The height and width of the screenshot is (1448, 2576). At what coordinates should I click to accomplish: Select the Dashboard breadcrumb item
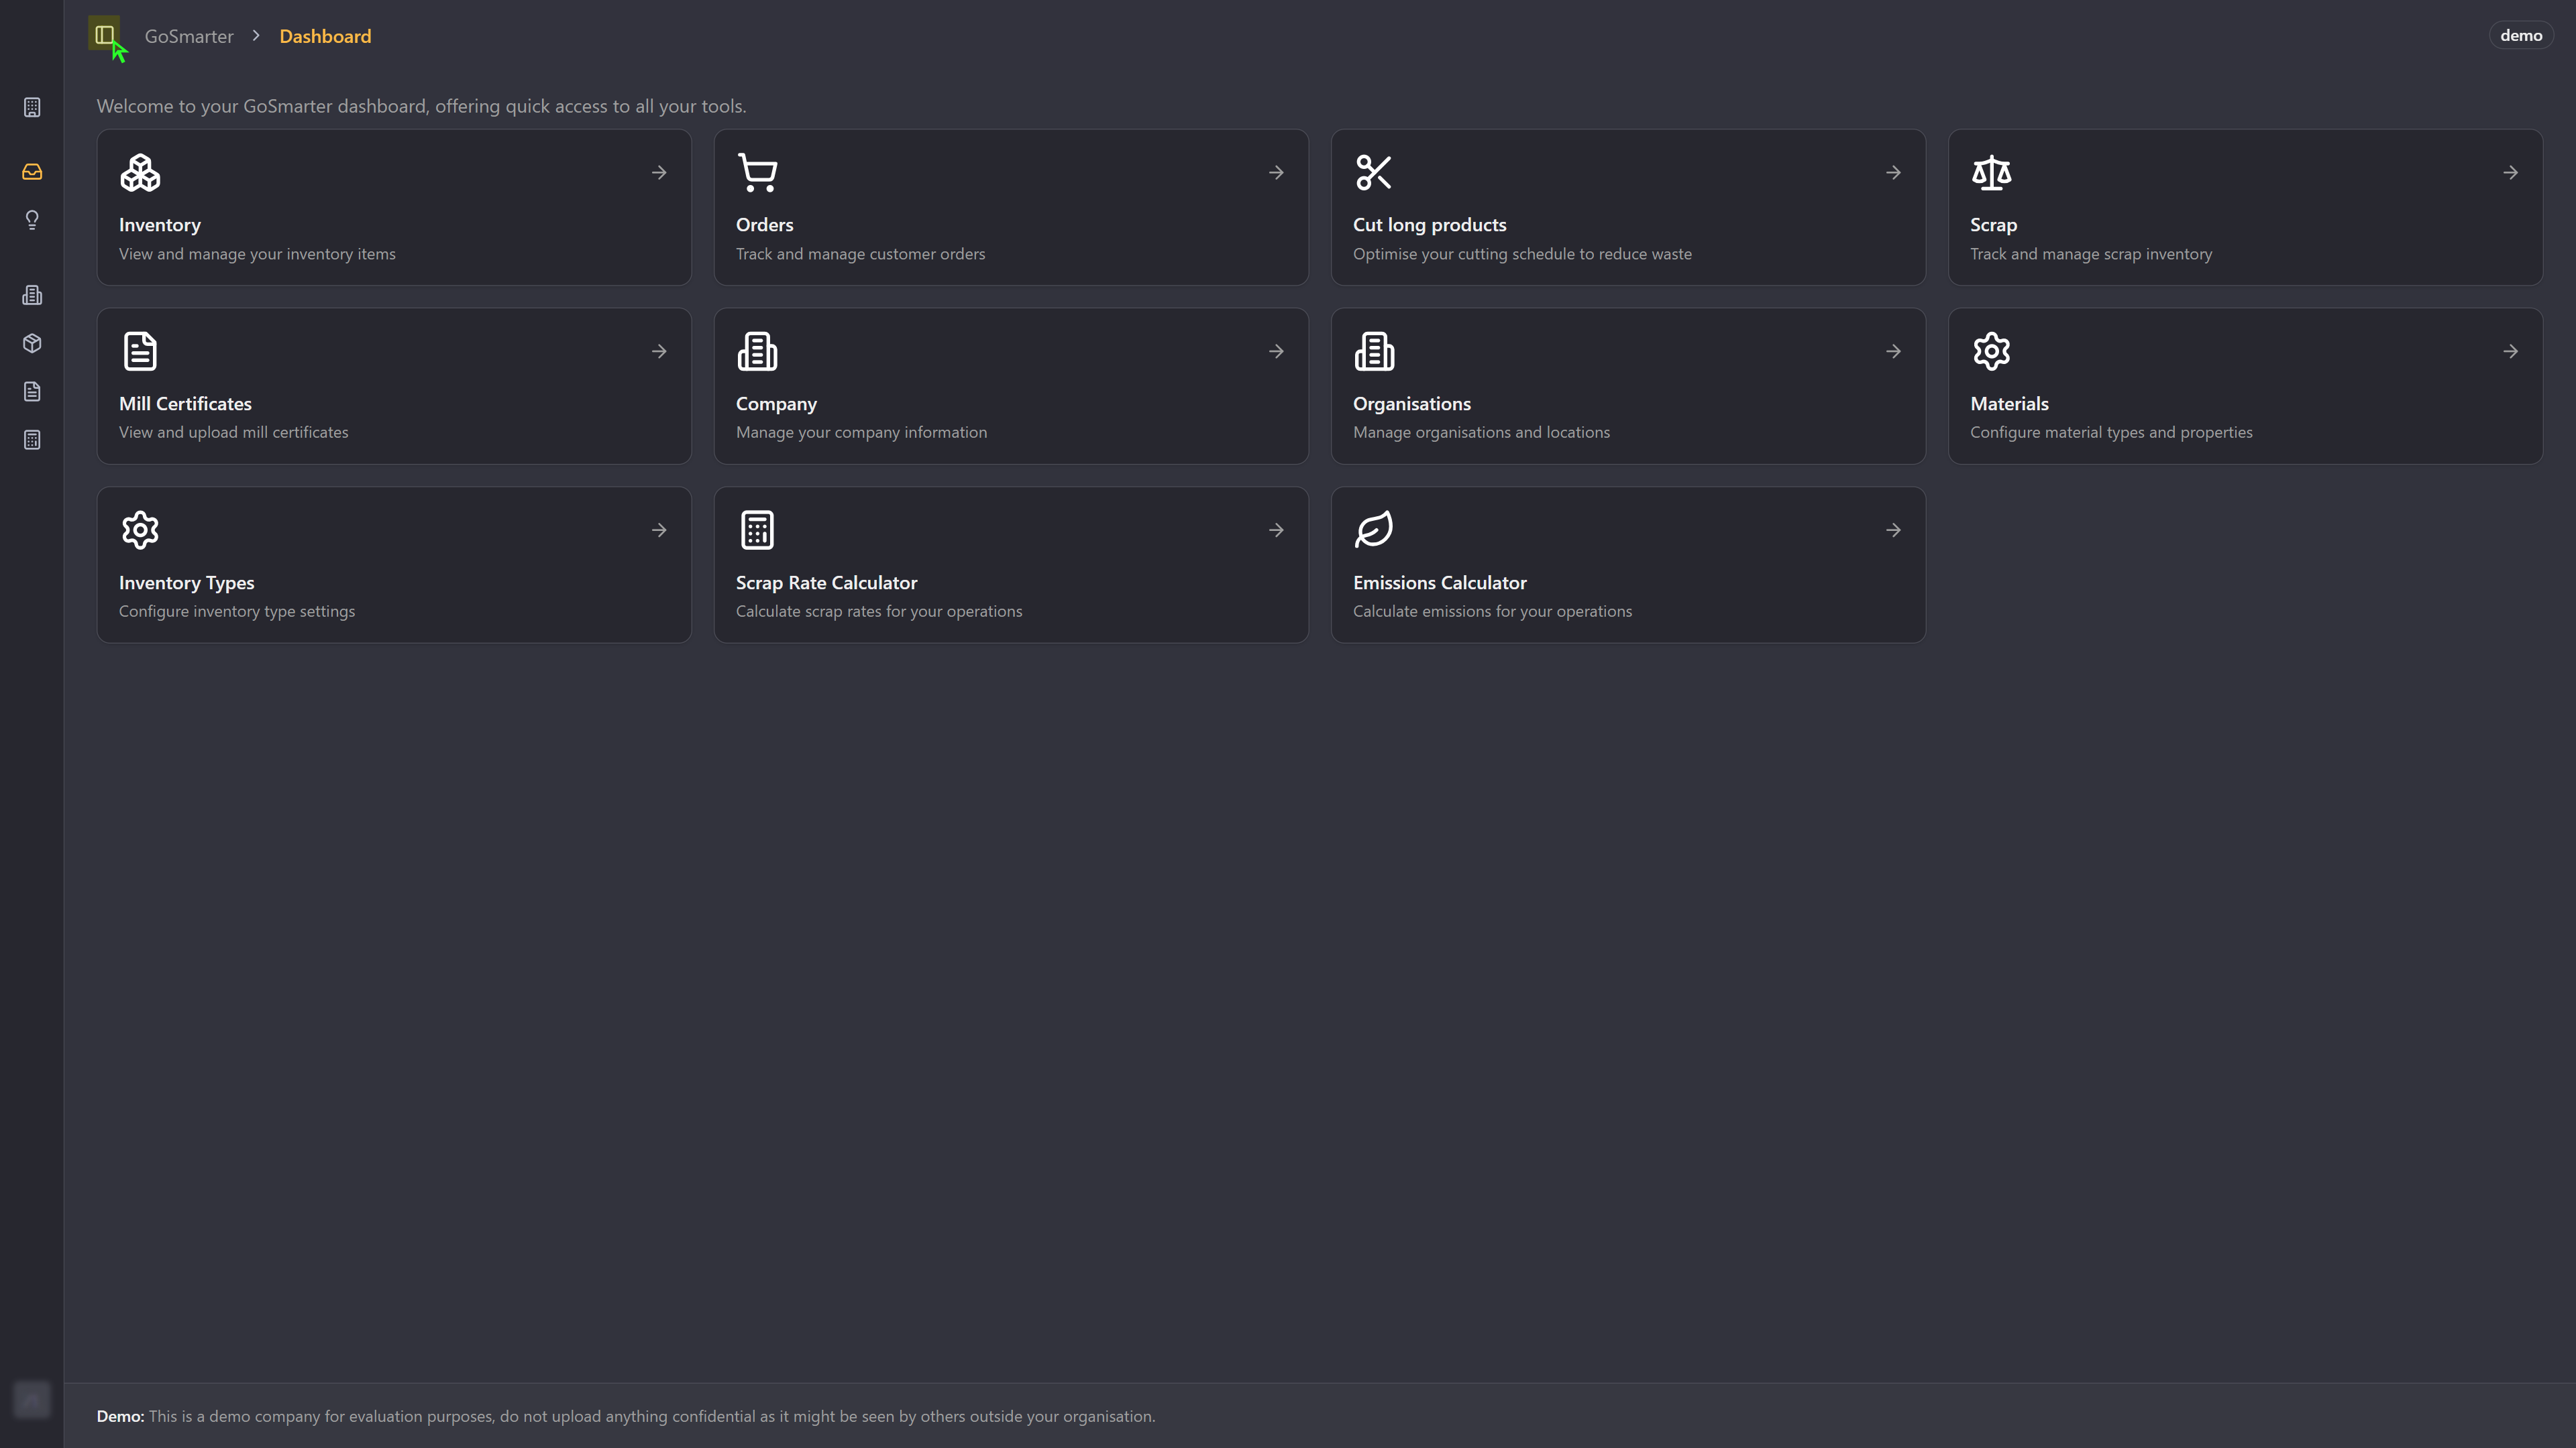click(325, 36)
